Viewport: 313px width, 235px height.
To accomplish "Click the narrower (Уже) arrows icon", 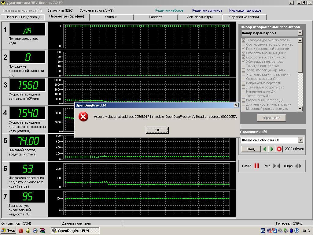I will [276, 166].
